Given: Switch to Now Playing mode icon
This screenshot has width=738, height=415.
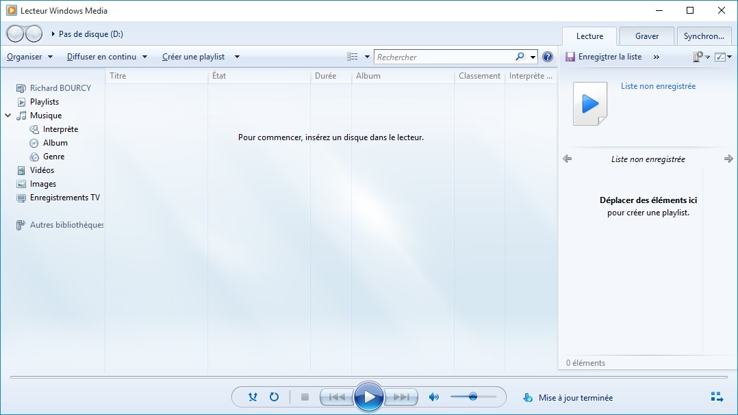Looking at the screenshot, I should pos(717,397).
